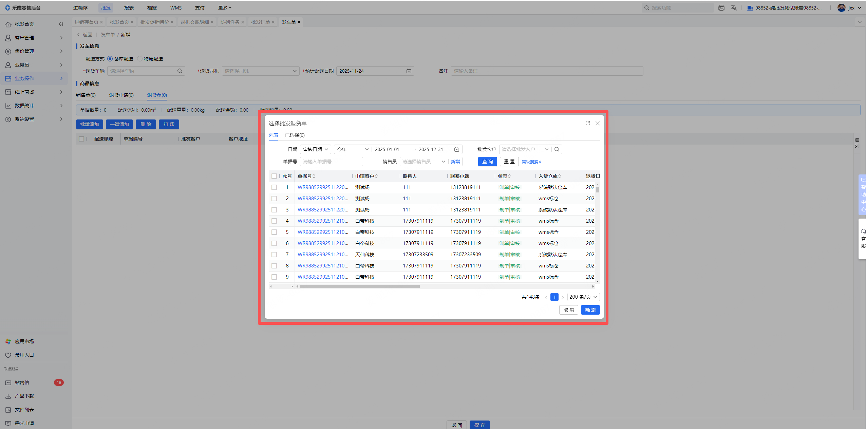Check the checkbox for row 7 天仙科技
Image resolution: width=866 pixels, height=429 pixels.
(274, 255)
